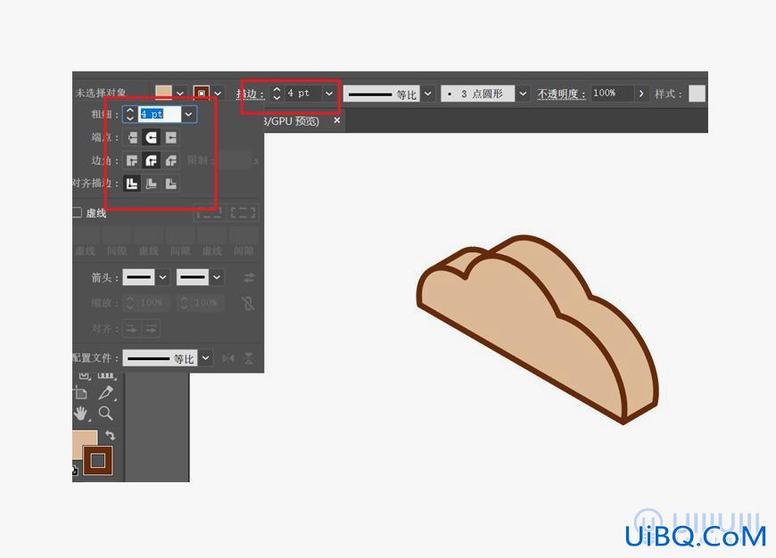Open the control bar stroke color dropdown
This screenshot has height=558, width=776.
coord(218,93)
